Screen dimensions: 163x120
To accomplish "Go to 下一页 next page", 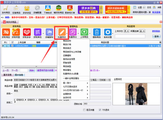I will (x=15, y=70).
